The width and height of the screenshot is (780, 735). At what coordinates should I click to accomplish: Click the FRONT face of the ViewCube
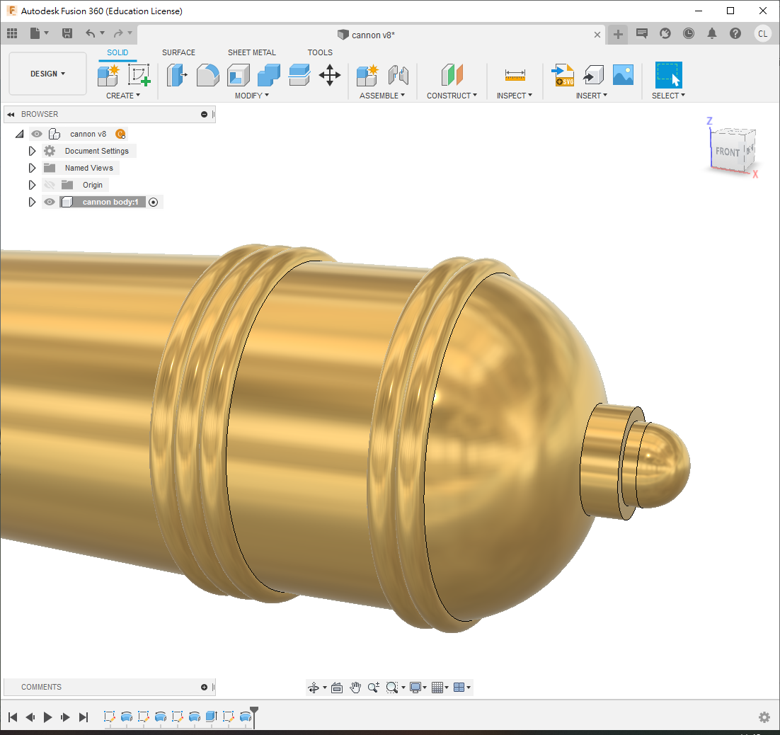coord(726,152)
